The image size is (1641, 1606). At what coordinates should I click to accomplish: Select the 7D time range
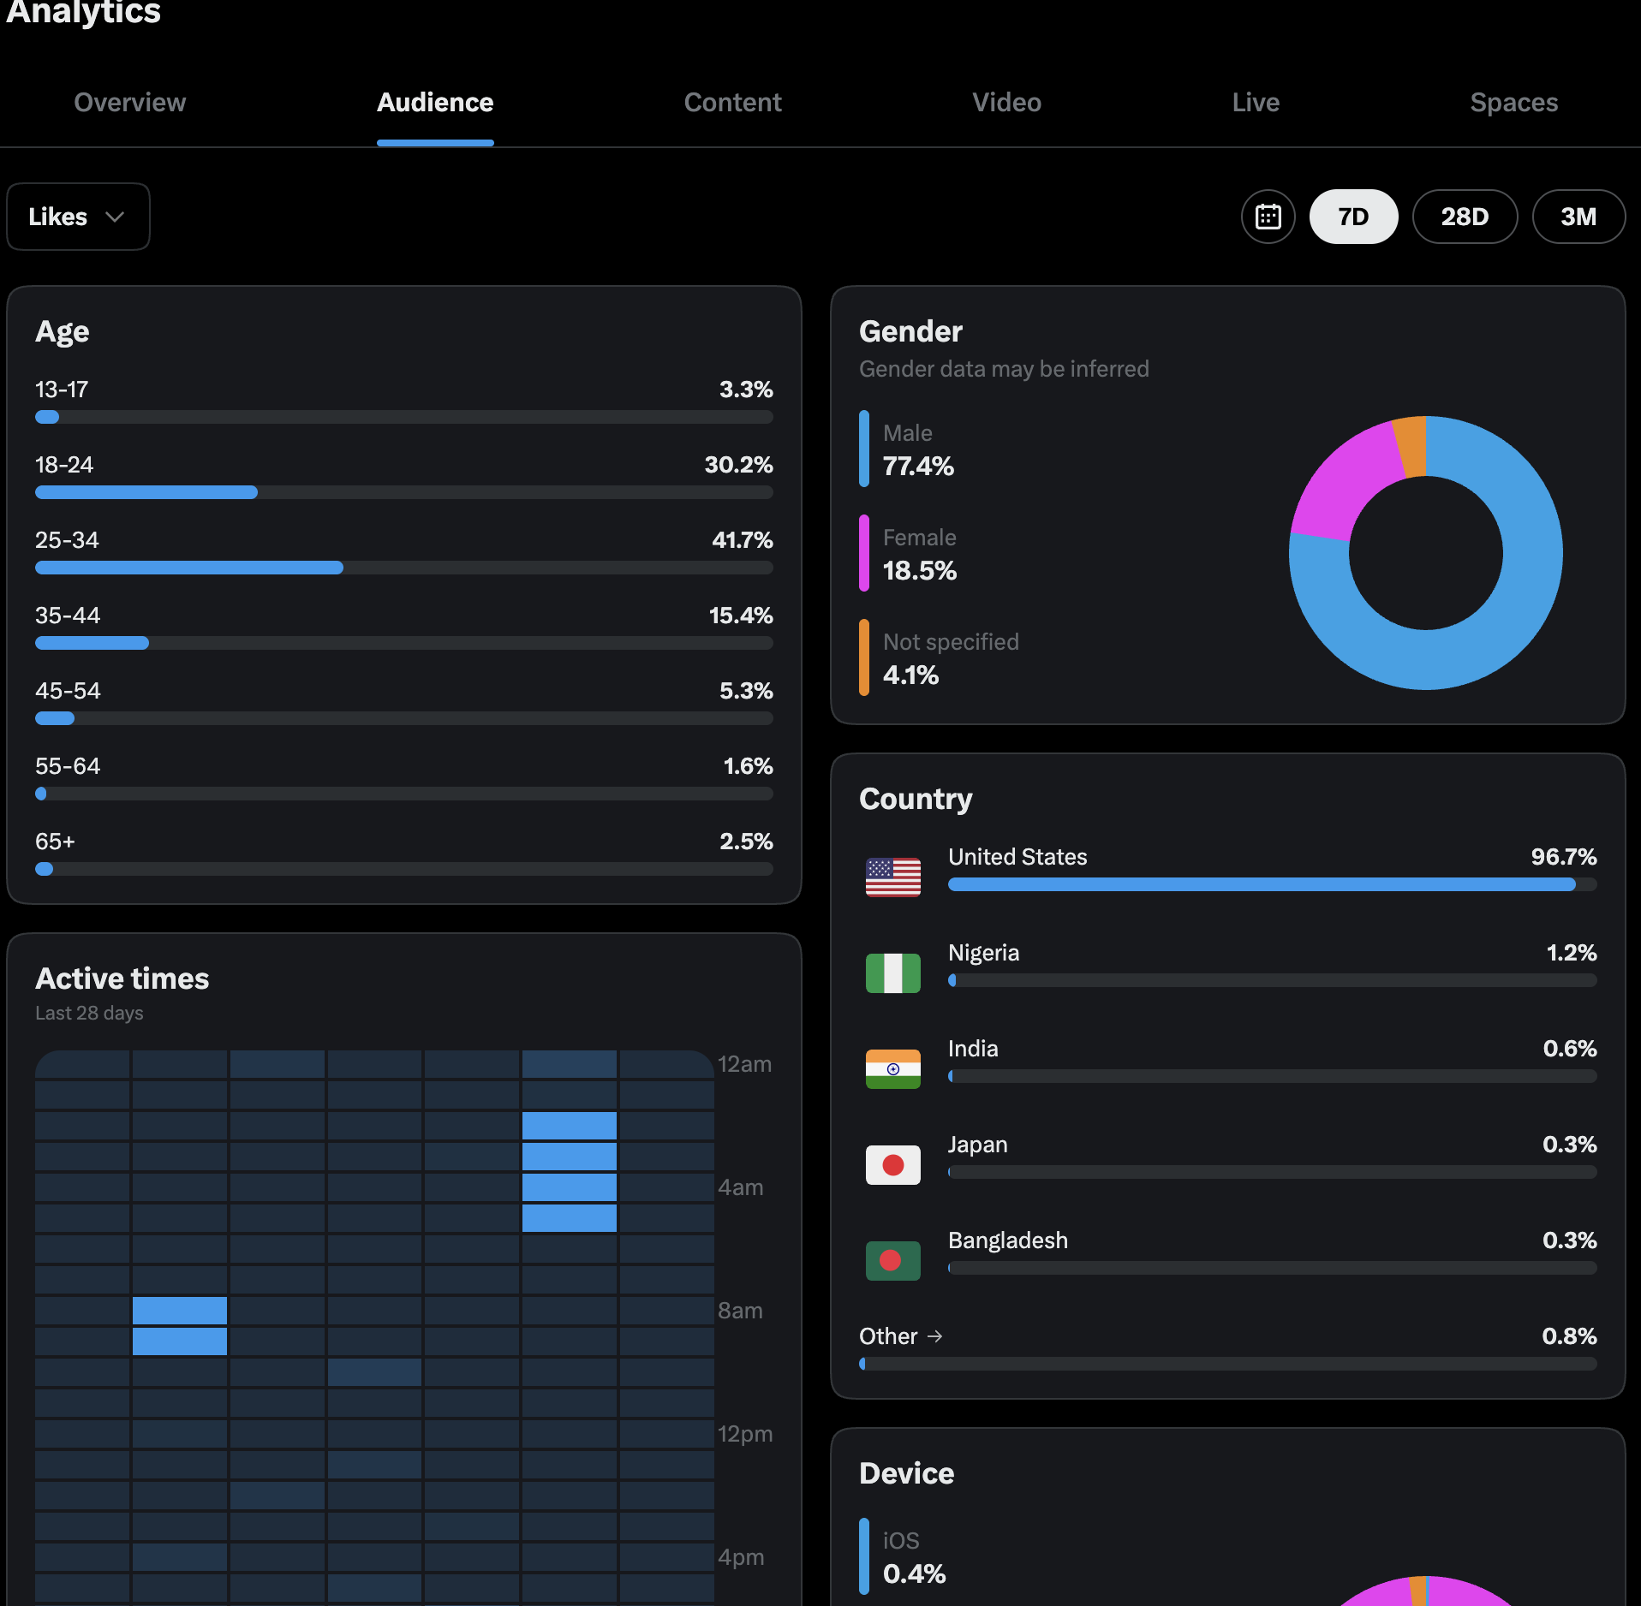(x=1353, y=217)
